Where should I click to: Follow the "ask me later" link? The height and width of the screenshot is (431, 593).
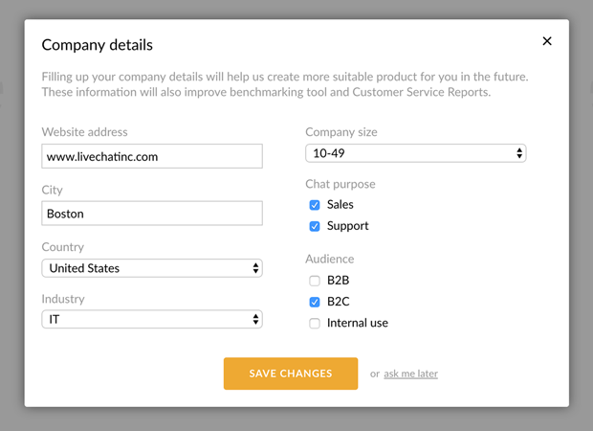(410, 374)
